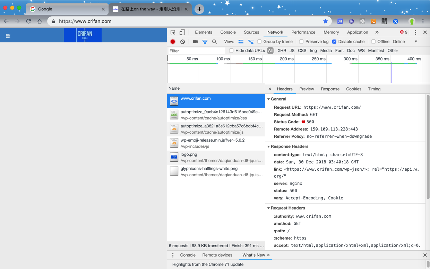This screenshot has height=269, width=430.
Task: Open DevTools customize three-dot menu
Action: click(415, 32)
